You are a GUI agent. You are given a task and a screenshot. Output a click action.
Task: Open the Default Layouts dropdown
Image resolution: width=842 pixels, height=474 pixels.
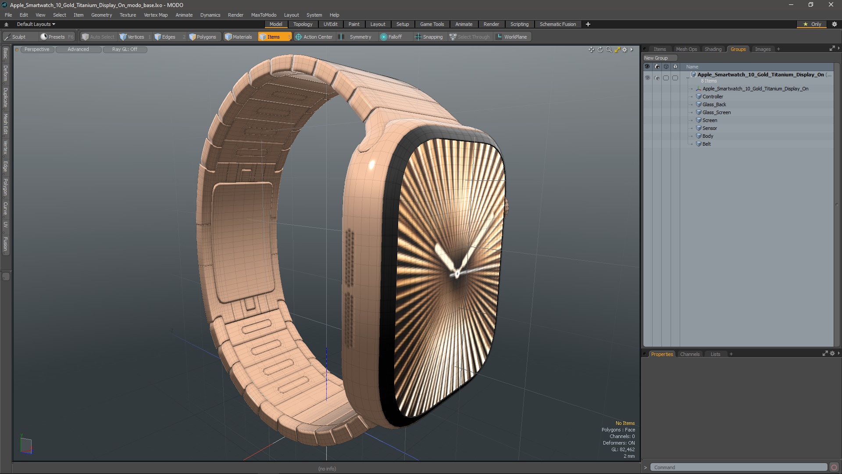pos(36,24)
